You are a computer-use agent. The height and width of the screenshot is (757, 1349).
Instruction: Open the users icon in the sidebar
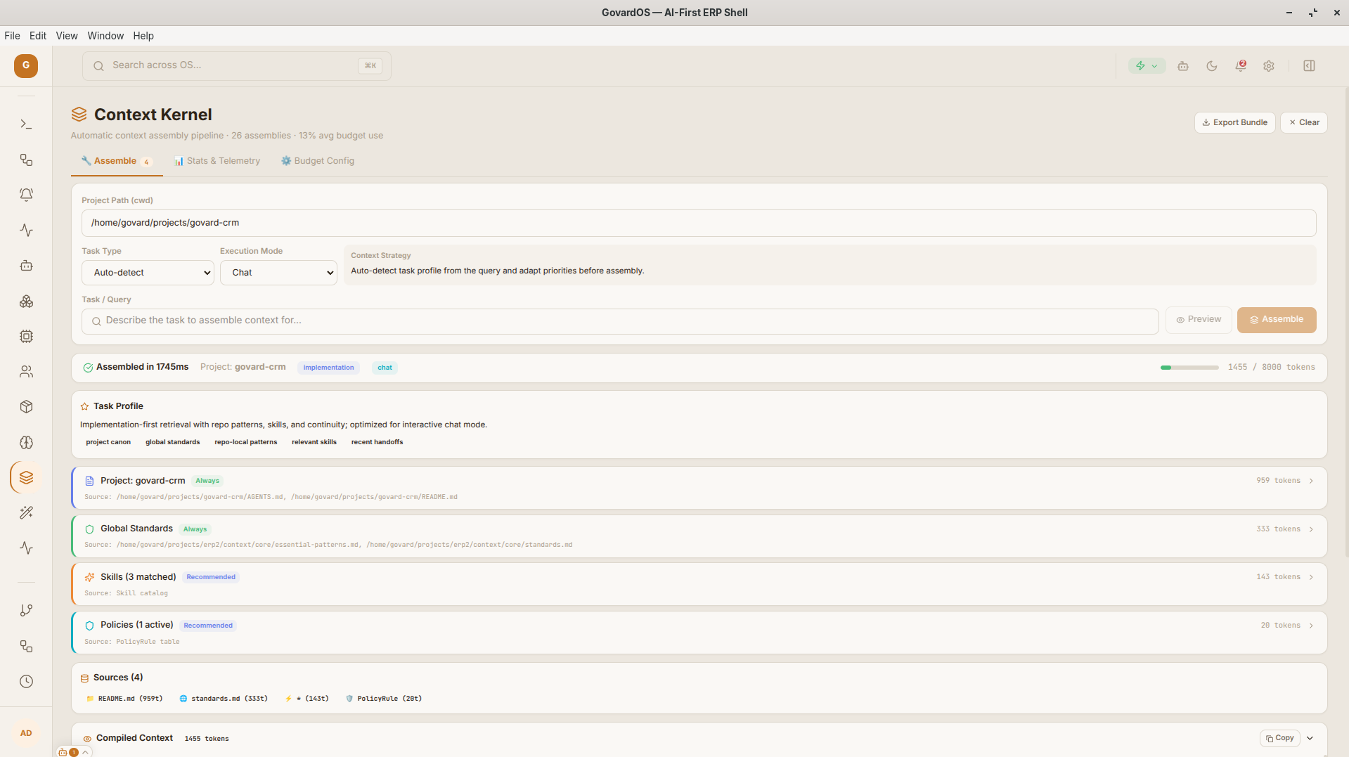[x=26, y=372]
